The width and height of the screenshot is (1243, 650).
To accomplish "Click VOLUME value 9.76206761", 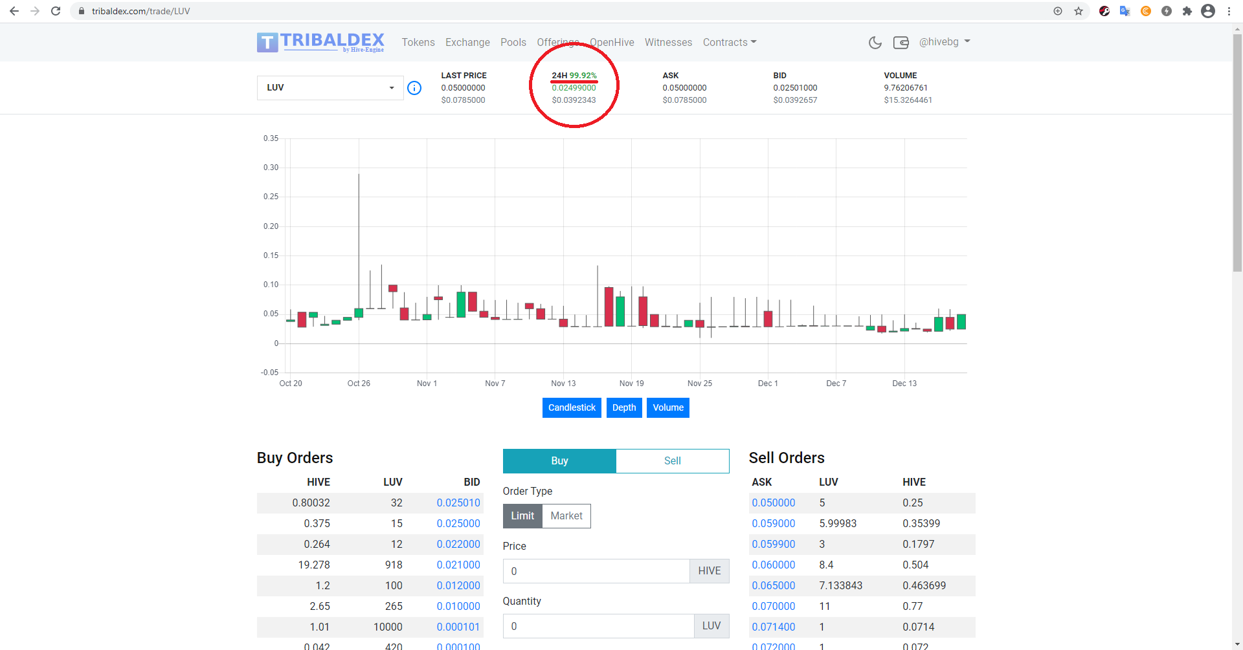I will coord(906,88).
